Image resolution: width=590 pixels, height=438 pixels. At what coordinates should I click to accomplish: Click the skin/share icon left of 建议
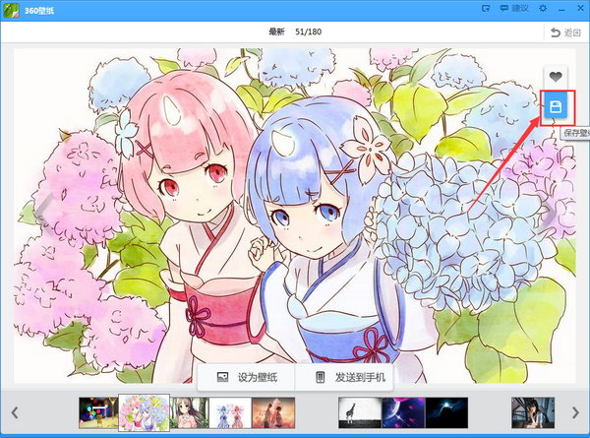pyautogui.click(x=487, y=8)
